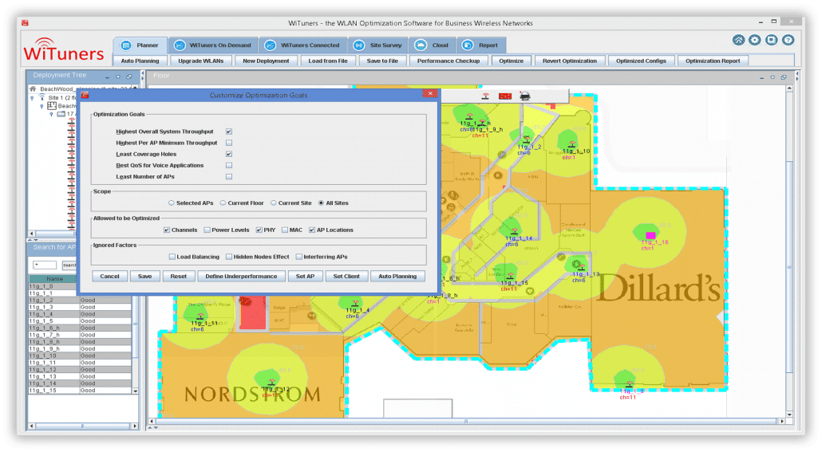Uncheck Highest Overall System Throughput

click(229, 132)
